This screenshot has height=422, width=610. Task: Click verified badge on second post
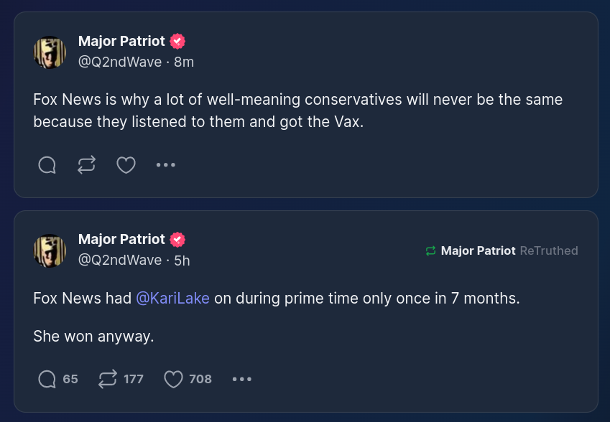point(178,240)
